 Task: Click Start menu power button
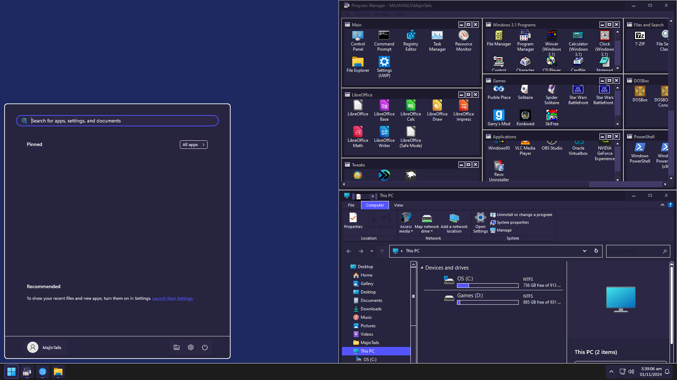[x=205, y=347]
